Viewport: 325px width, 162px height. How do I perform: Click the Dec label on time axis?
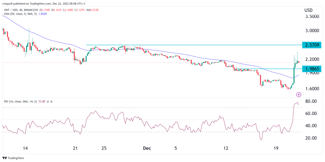[x=147, y=148]
